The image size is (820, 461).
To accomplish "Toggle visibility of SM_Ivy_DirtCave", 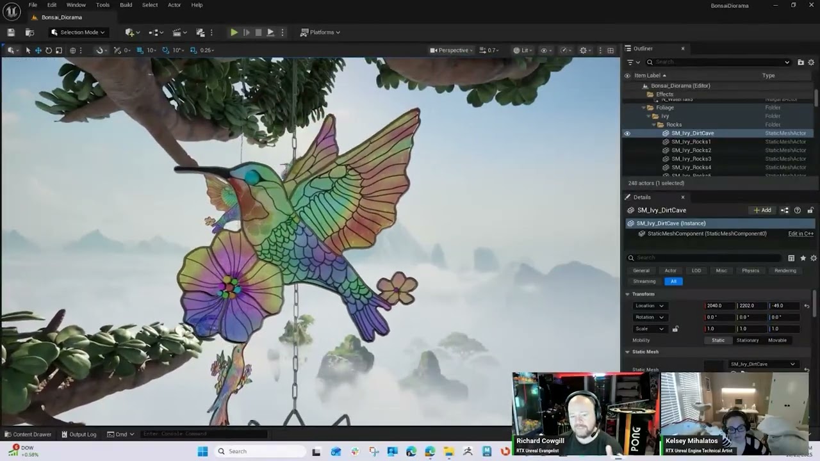I will (x=627, y=133).
